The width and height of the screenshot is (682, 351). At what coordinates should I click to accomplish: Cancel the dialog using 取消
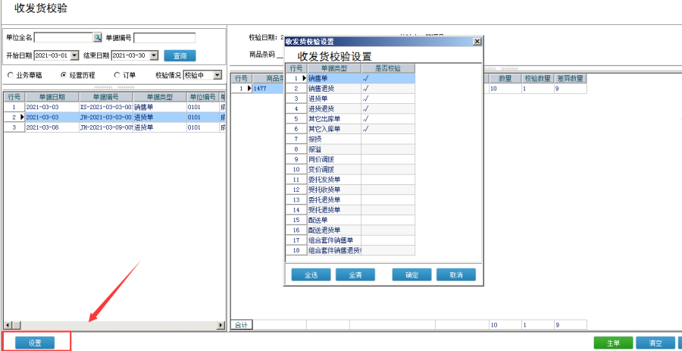456,275
